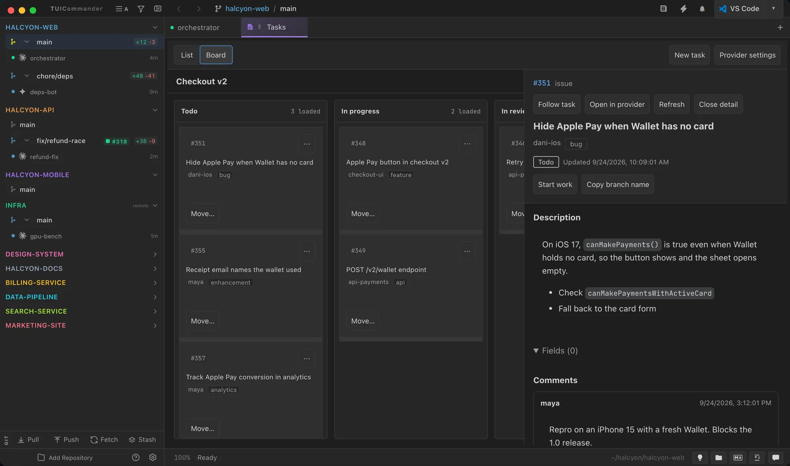Pull from remote
This screenshot has width=790, height=466.
click(28, 440)
